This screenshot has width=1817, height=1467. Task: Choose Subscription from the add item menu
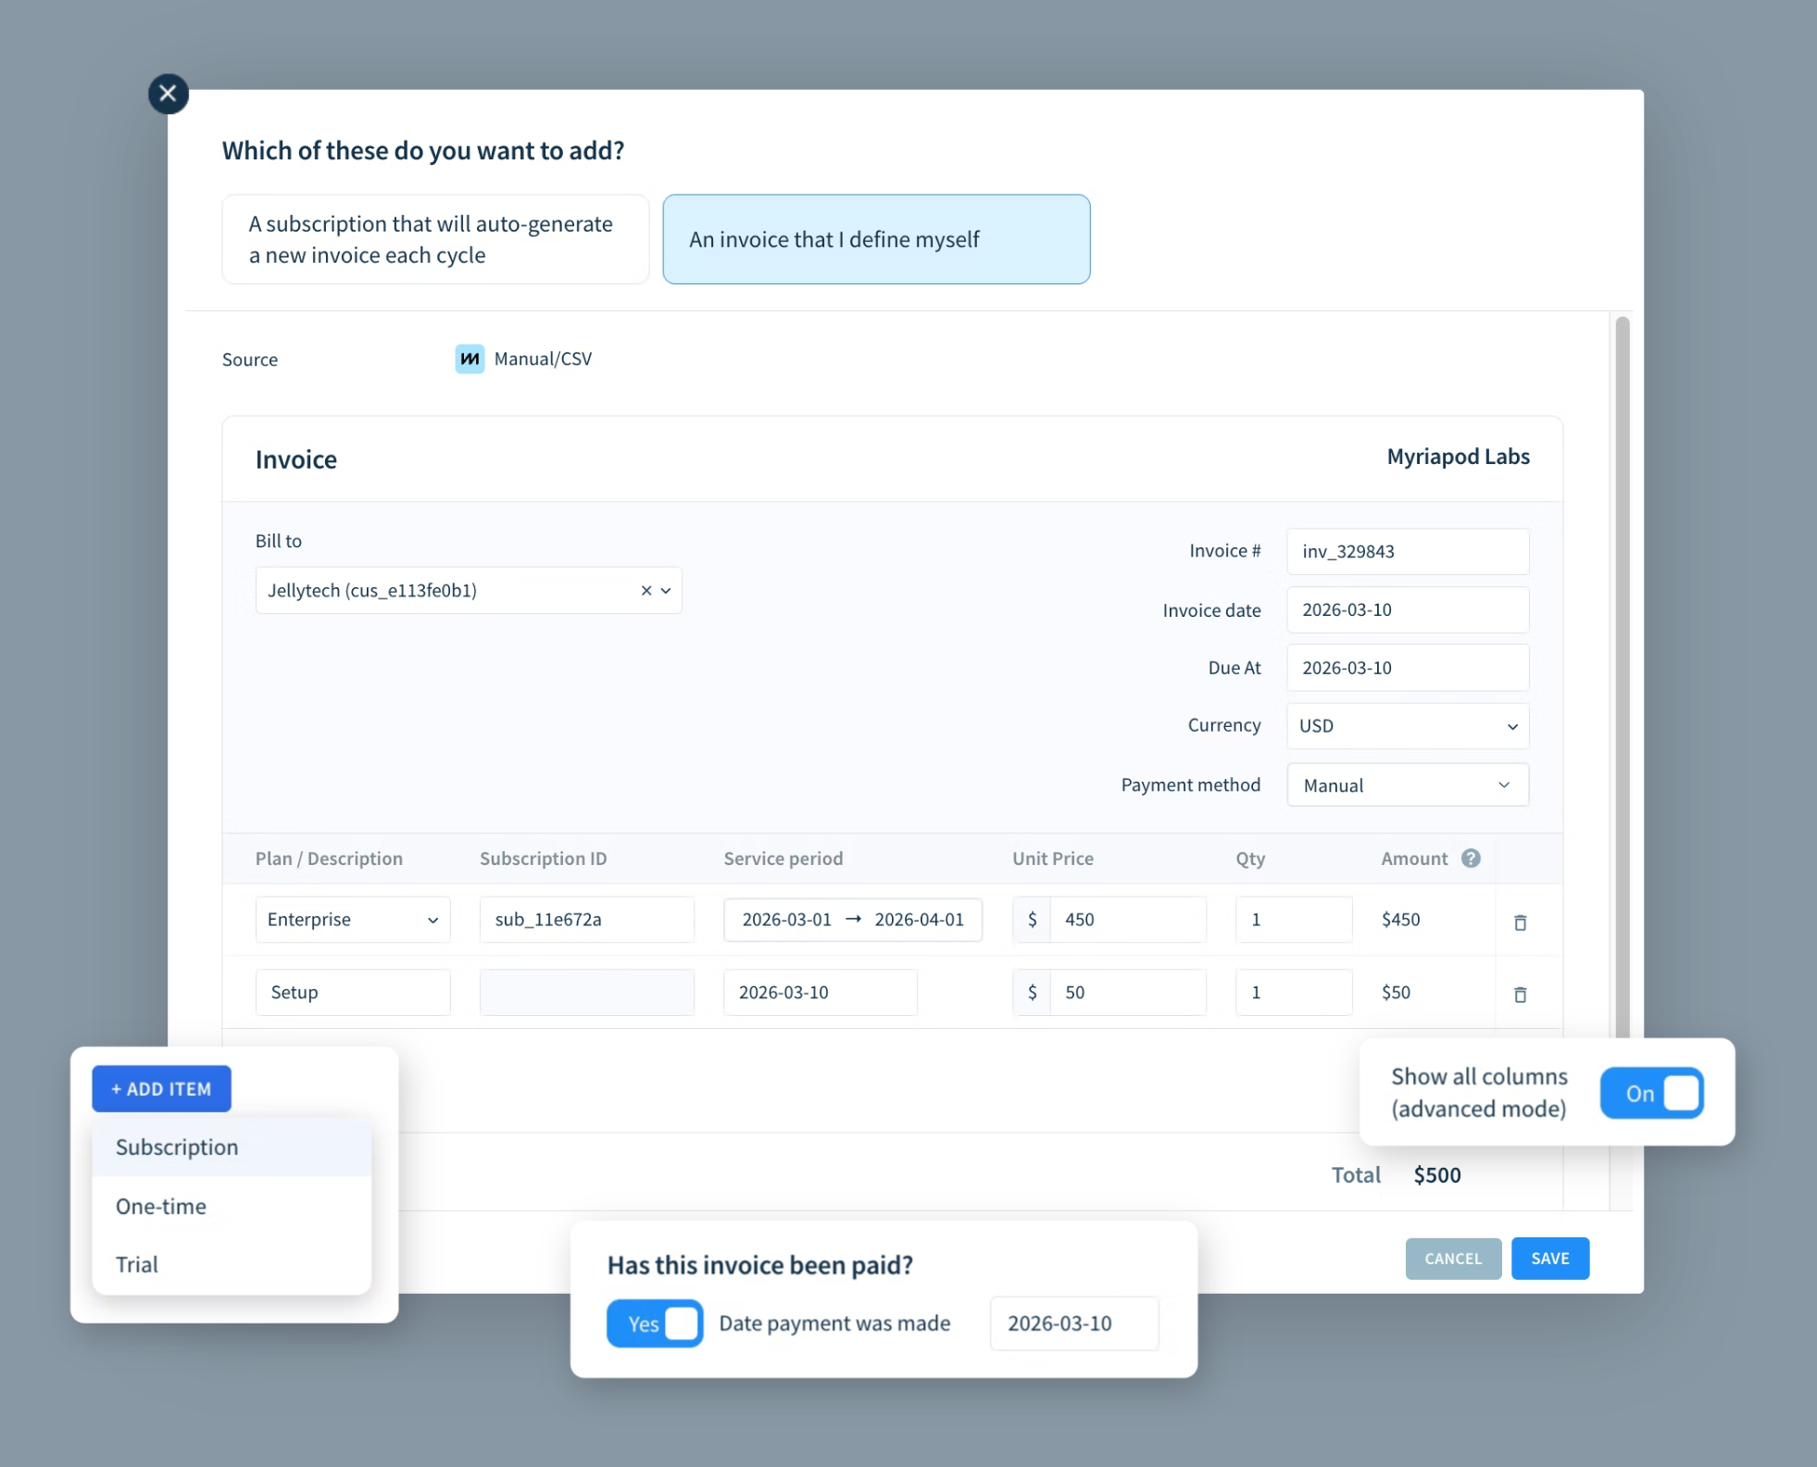[177, 1147]
